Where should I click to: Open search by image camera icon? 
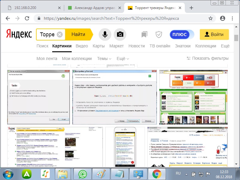[x=120, y=34]
